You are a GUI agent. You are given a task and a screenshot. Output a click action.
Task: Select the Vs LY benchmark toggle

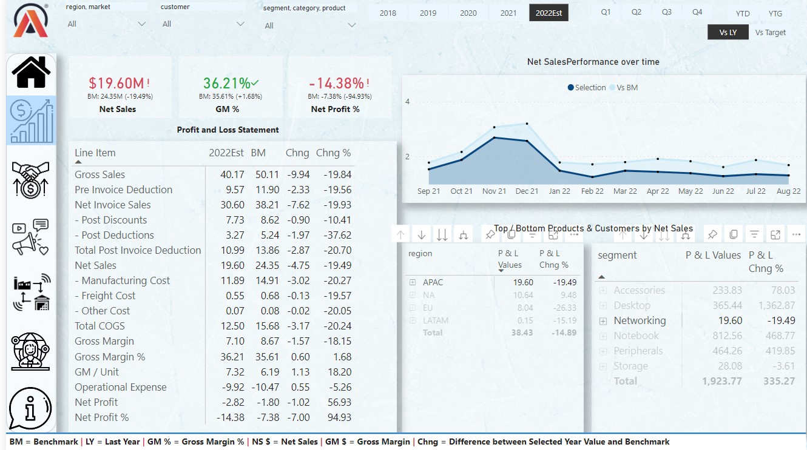tap(728, 33)
